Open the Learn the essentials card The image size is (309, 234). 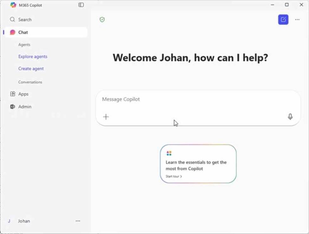click(x=198, y=164)
